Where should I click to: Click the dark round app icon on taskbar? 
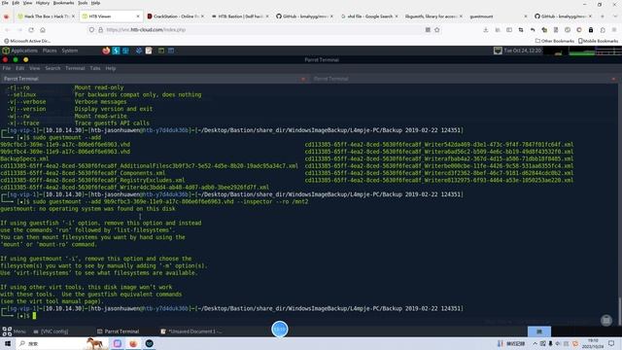(x=149, y=343)
